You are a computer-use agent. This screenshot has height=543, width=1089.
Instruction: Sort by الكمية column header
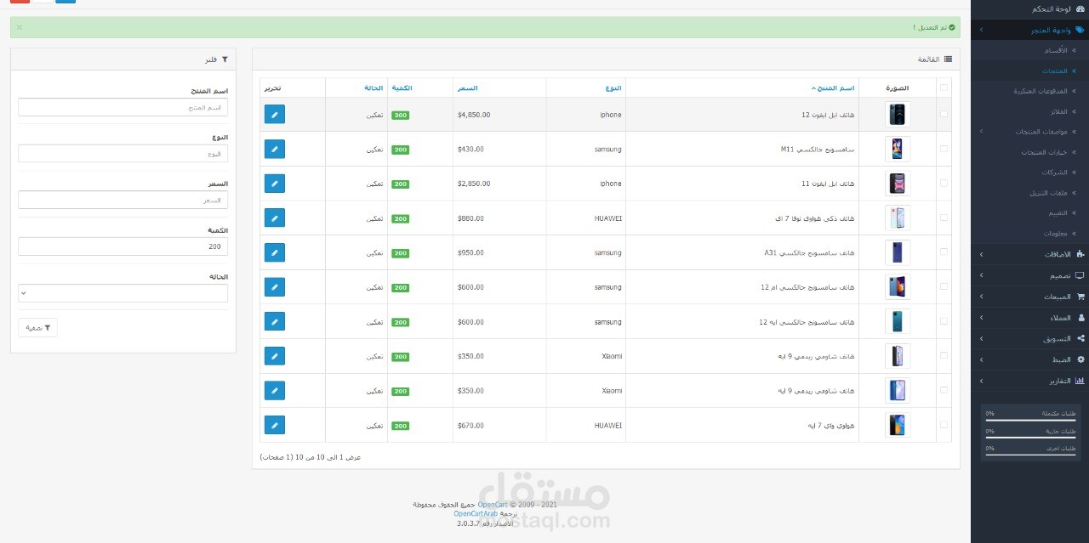[x=402, y=88]
